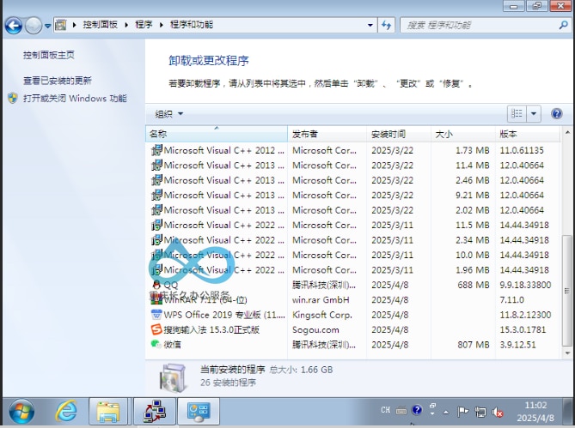Click the win.rar GmbH publisher cell

[321, 300]
